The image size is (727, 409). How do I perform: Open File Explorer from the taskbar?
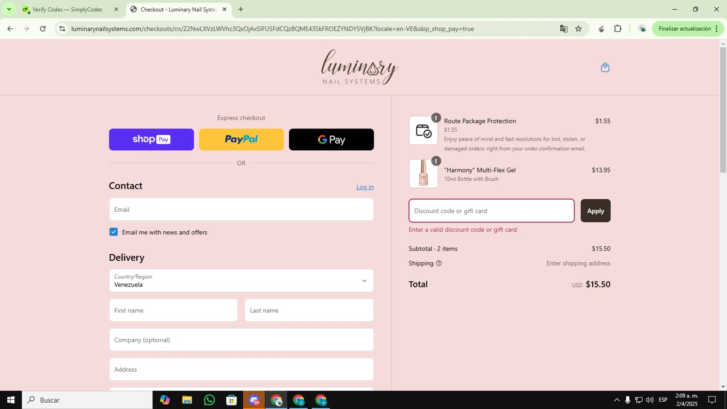click(187, 400)
